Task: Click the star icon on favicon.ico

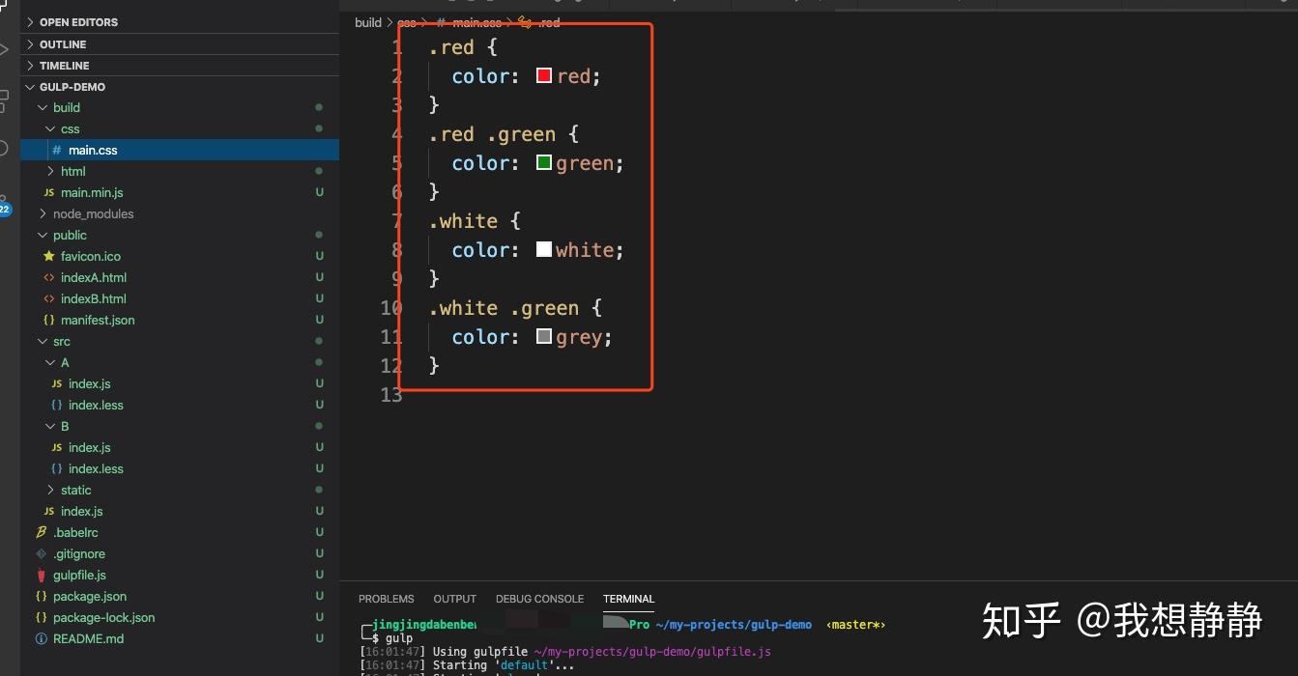Action: click(x=49, y=256)
